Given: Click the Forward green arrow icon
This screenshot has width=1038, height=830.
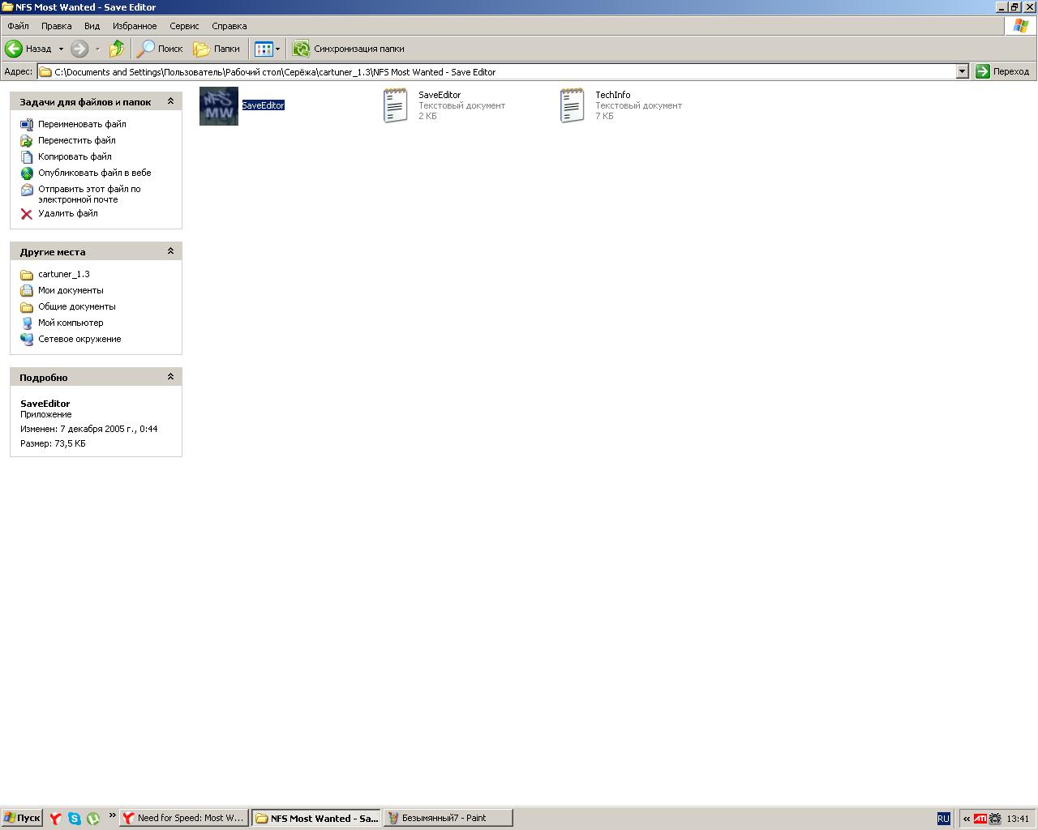Looking at the screenshot, I should pos(79,49).
